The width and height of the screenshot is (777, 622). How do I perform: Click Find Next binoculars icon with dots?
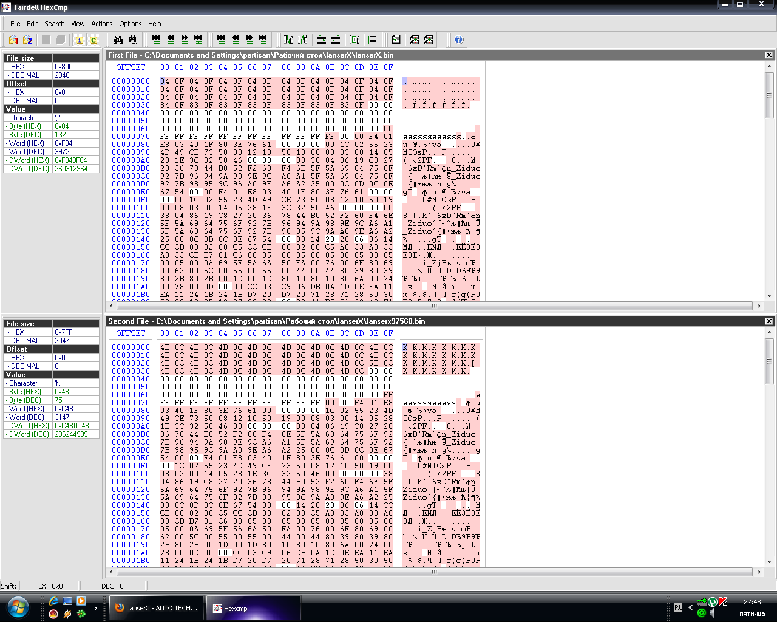point(133,40)
